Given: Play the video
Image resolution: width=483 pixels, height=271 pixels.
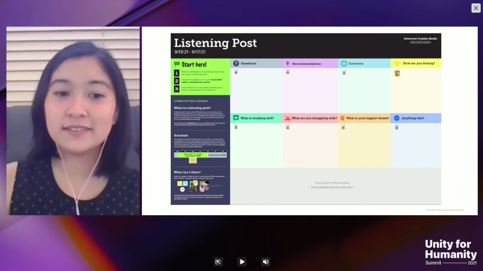Looking at the screenshot, I should point(242,261).
